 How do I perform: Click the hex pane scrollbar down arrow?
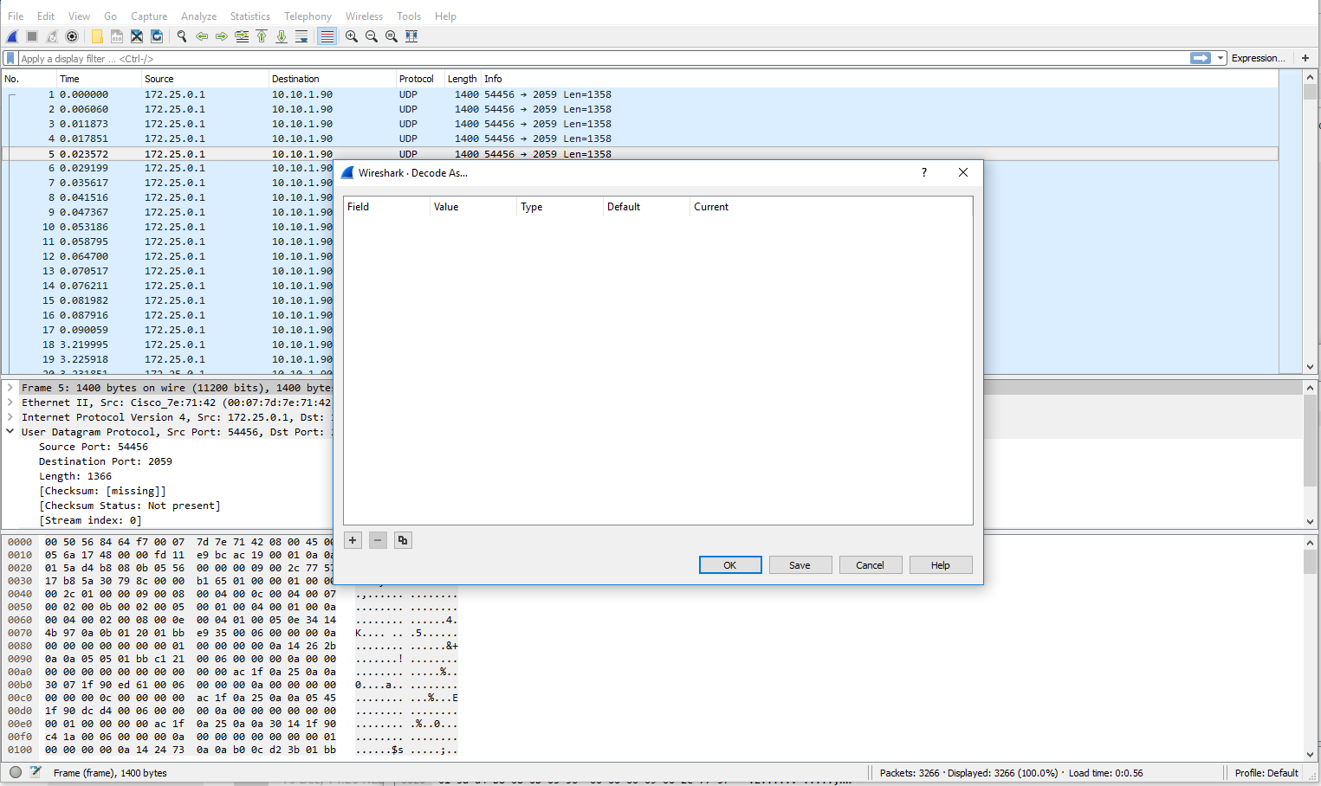click(1310, 755)
